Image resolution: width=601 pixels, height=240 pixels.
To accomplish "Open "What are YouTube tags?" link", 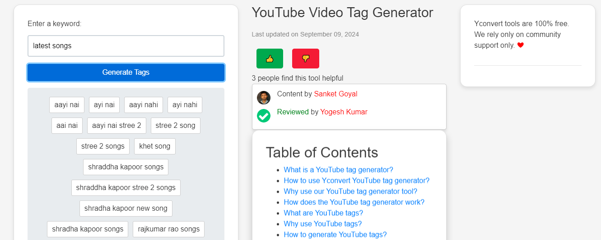I will pyautogui.click(x=323, y=213).
